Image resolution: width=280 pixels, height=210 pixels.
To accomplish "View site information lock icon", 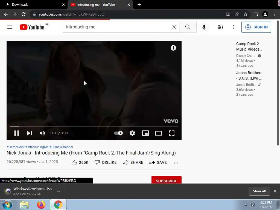I will click(34, 14).
